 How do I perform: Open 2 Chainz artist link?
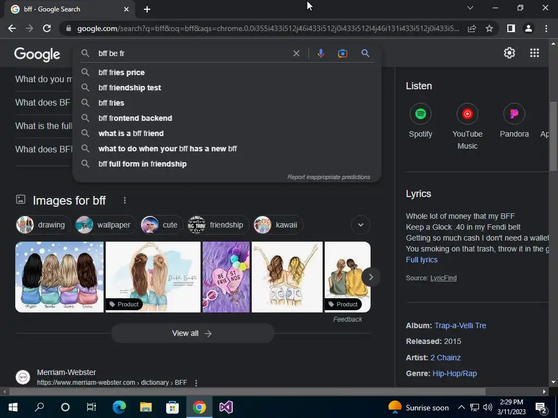click(x=445, y=358)
